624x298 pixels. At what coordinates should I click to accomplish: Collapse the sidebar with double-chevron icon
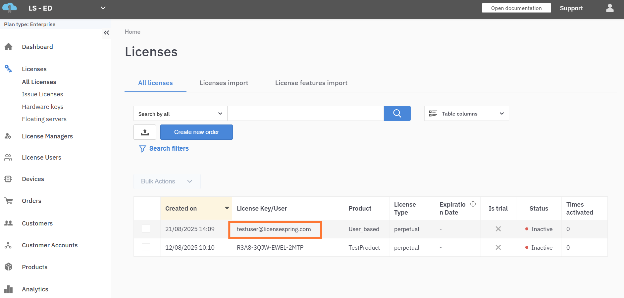click(x=106, y=33)
